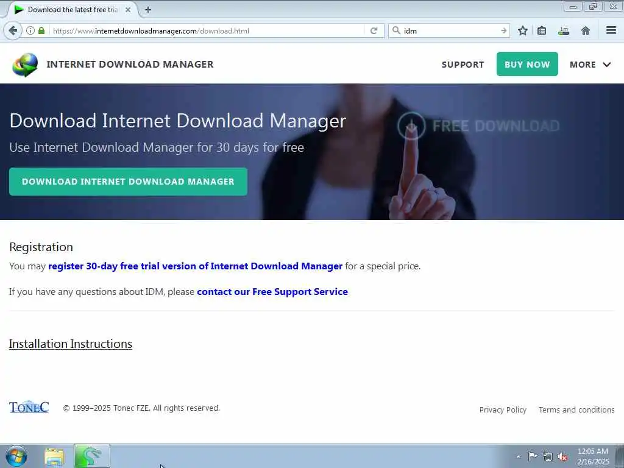
Task: Expand the MORE dropdown menu
Action: point(590,65)
